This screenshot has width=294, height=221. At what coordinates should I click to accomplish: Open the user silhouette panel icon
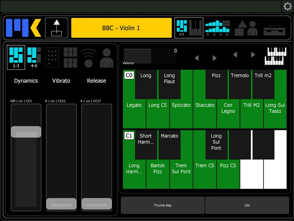pos(107,58)
